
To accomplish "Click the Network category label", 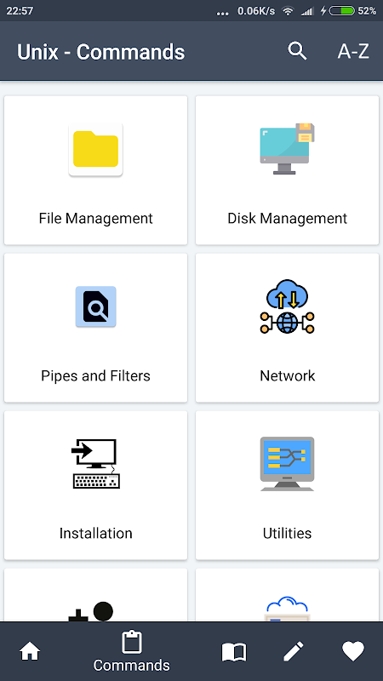I will coord(287,375).
